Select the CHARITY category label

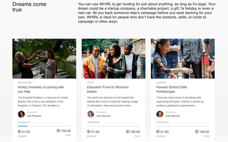pos(162,83)
